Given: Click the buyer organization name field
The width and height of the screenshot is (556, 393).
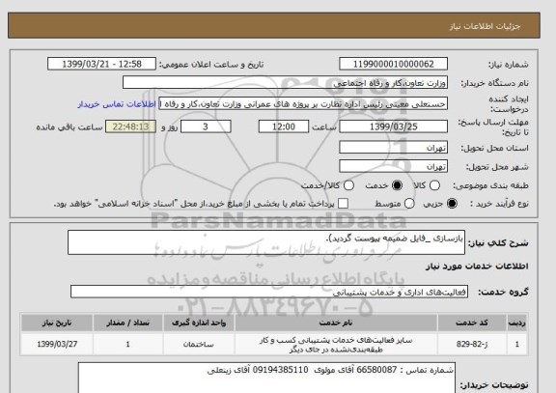Looking at the screenshot, I should pos(285,83).
